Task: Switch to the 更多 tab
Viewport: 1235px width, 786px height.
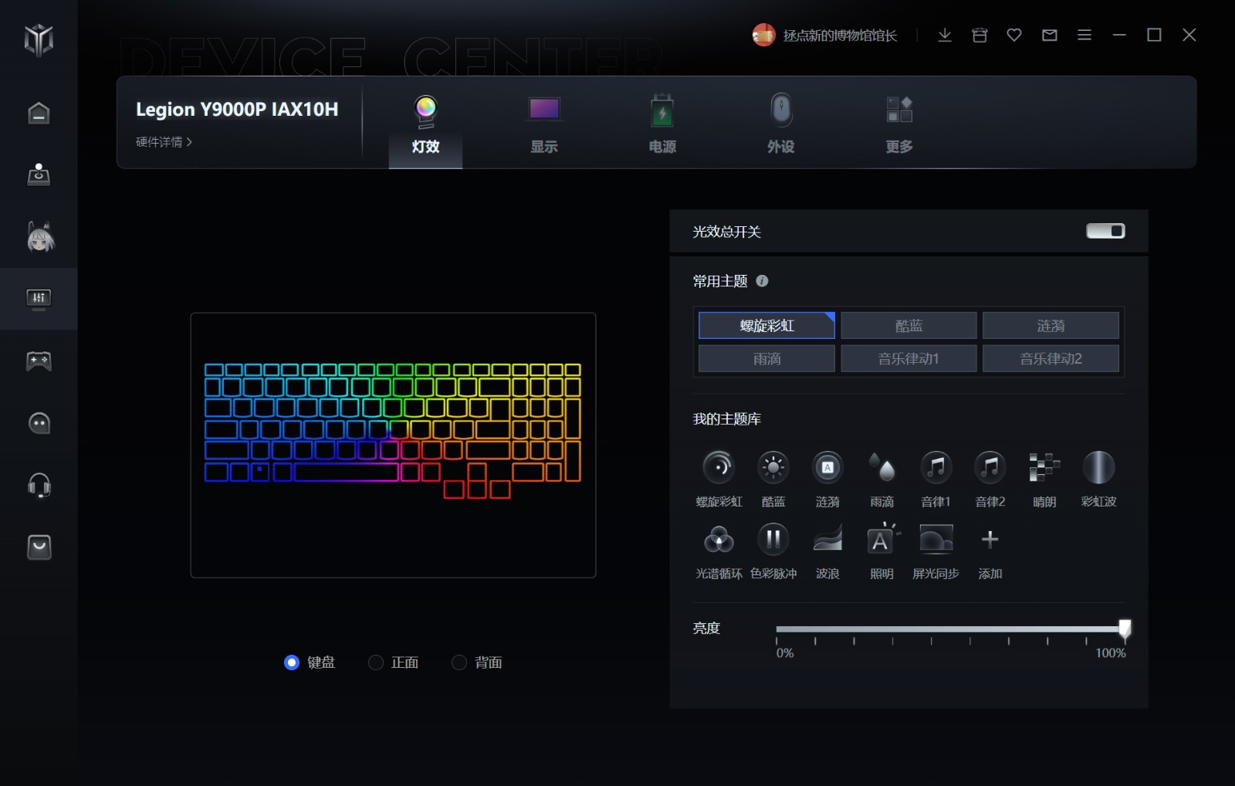Action: (x=899, y=124)
